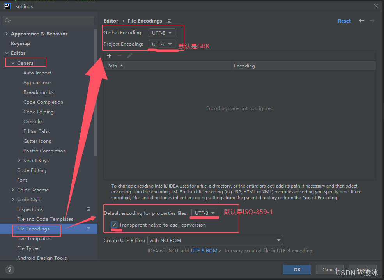The image size is (384, 280).
Task: Open Code Completion settings
Action: [43, 102]
